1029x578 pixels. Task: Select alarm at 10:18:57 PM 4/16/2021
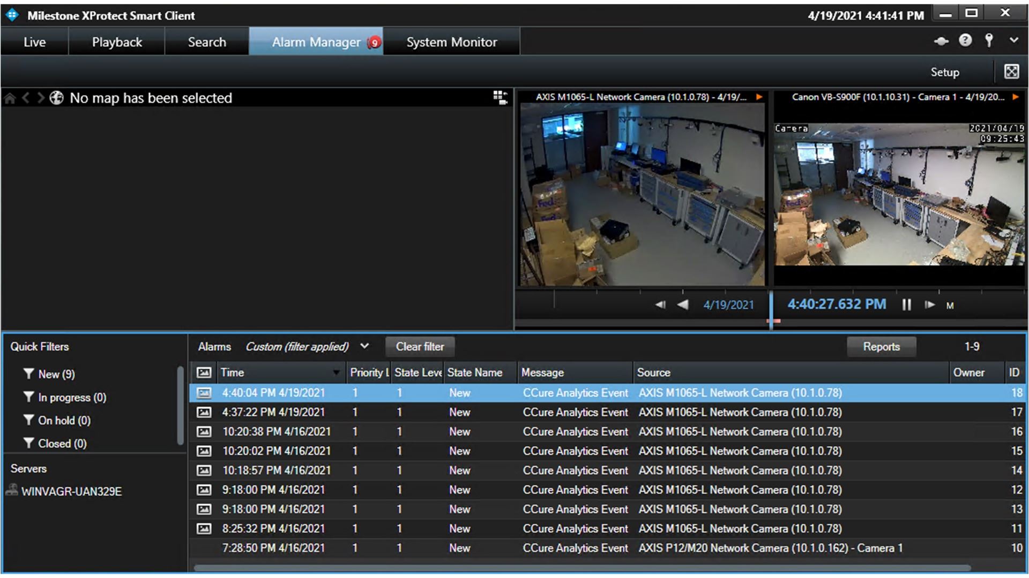[x=608, y=470]
